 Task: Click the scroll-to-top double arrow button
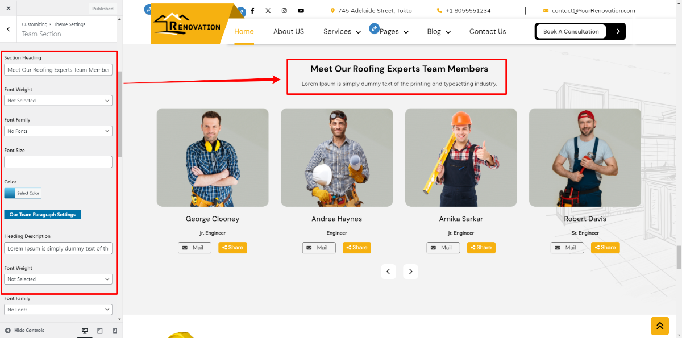659,326
